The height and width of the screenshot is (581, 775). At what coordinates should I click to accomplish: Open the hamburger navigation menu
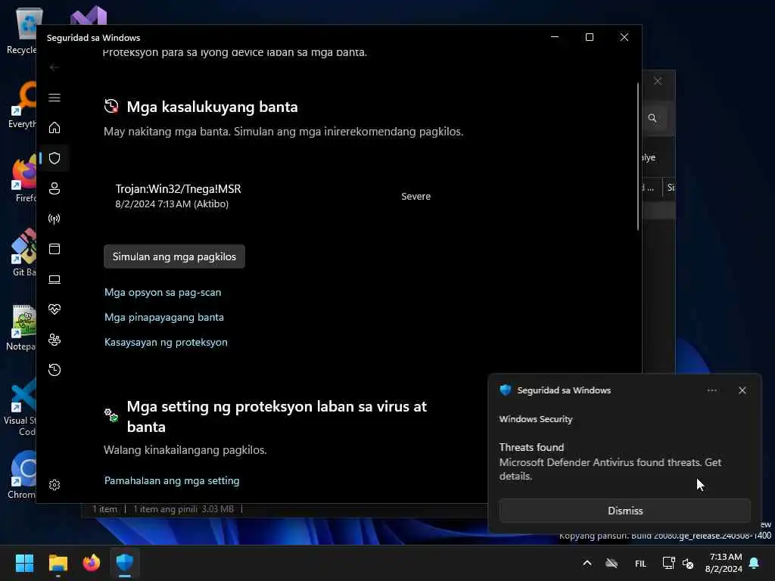[x=54, y=98]
